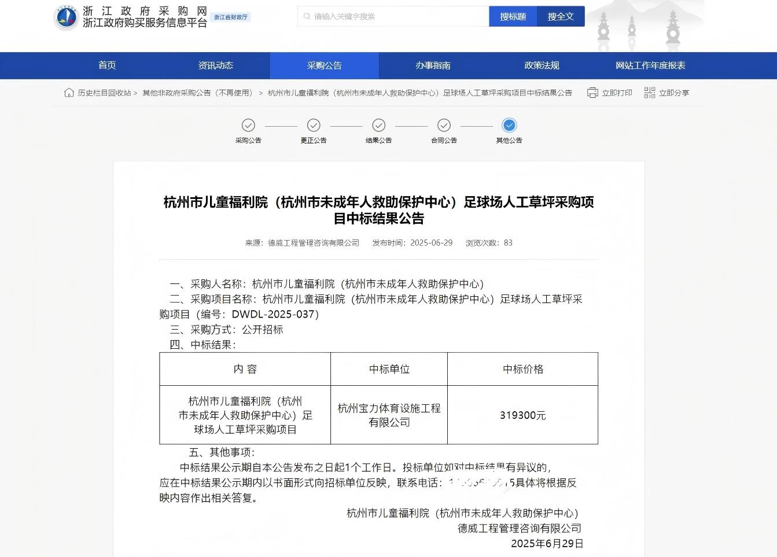The height and width of the screenshot is (557, 777).
Task: Open 网站工作年度报表 navigation item
Action: (650, 65)
